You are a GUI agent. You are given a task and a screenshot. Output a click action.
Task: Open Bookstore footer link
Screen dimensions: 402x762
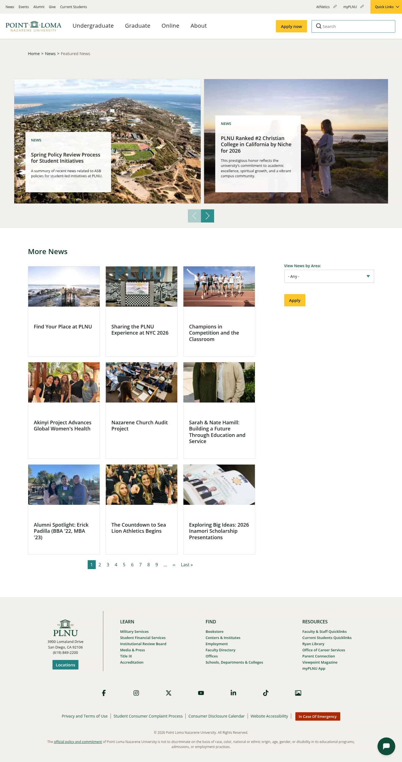pyautogui.click(x=214, y=631)
